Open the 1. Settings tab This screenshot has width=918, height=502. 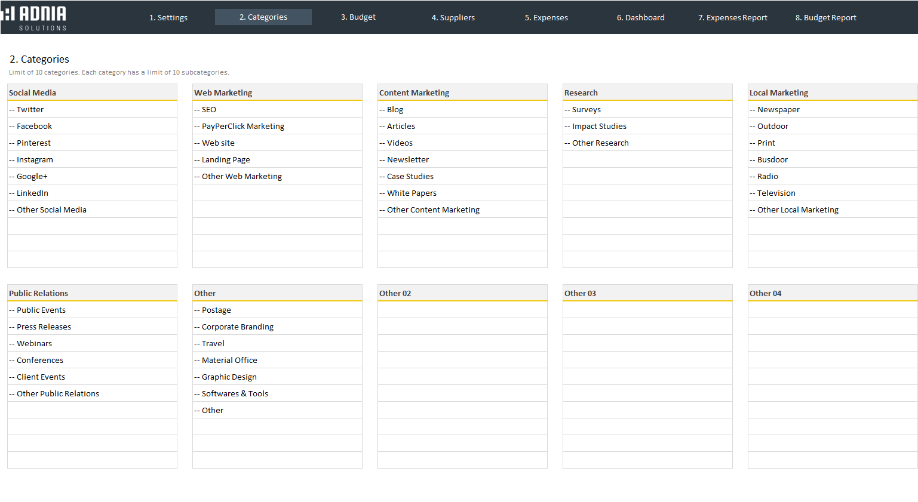[x=168, y=17]
